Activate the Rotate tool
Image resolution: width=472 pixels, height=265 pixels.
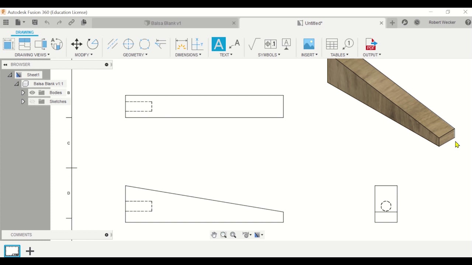click(93, 44)
